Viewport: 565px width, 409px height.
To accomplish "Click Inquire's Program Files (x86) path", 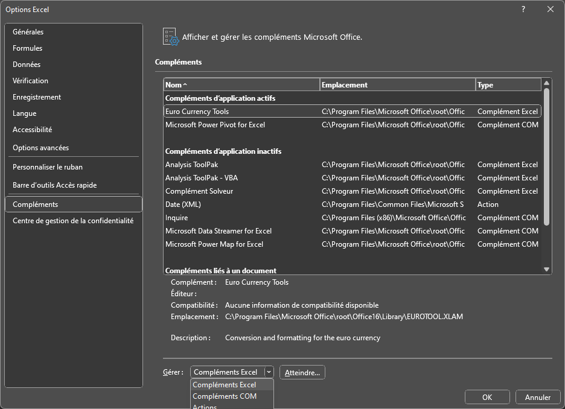I will click(x=394, y=218).
